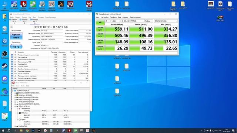Open CrystalDiskMark Настройки menu
This screenshot has width=237, height=133.
click(104, 17)
